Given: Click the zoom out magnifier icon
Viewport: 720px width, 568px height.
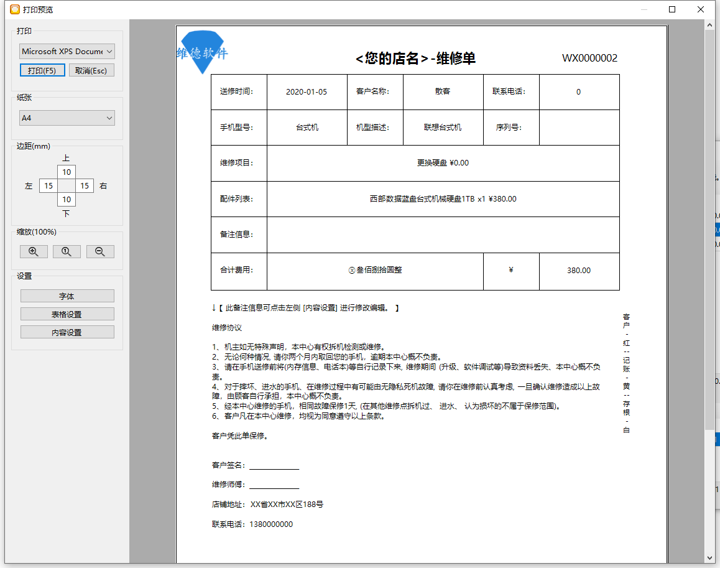Looking at the screenshot, I should click(x=100, y=251).
